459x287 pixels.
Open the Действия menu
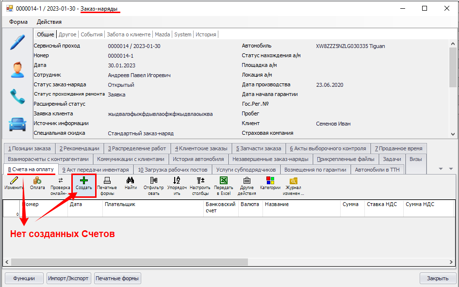point(49,22)
